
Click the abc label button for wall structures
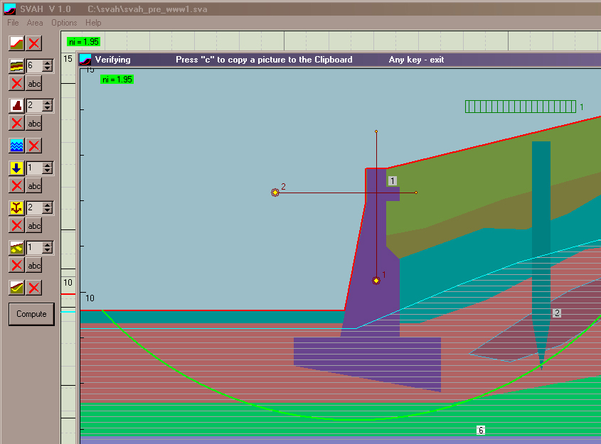[34, 123]
